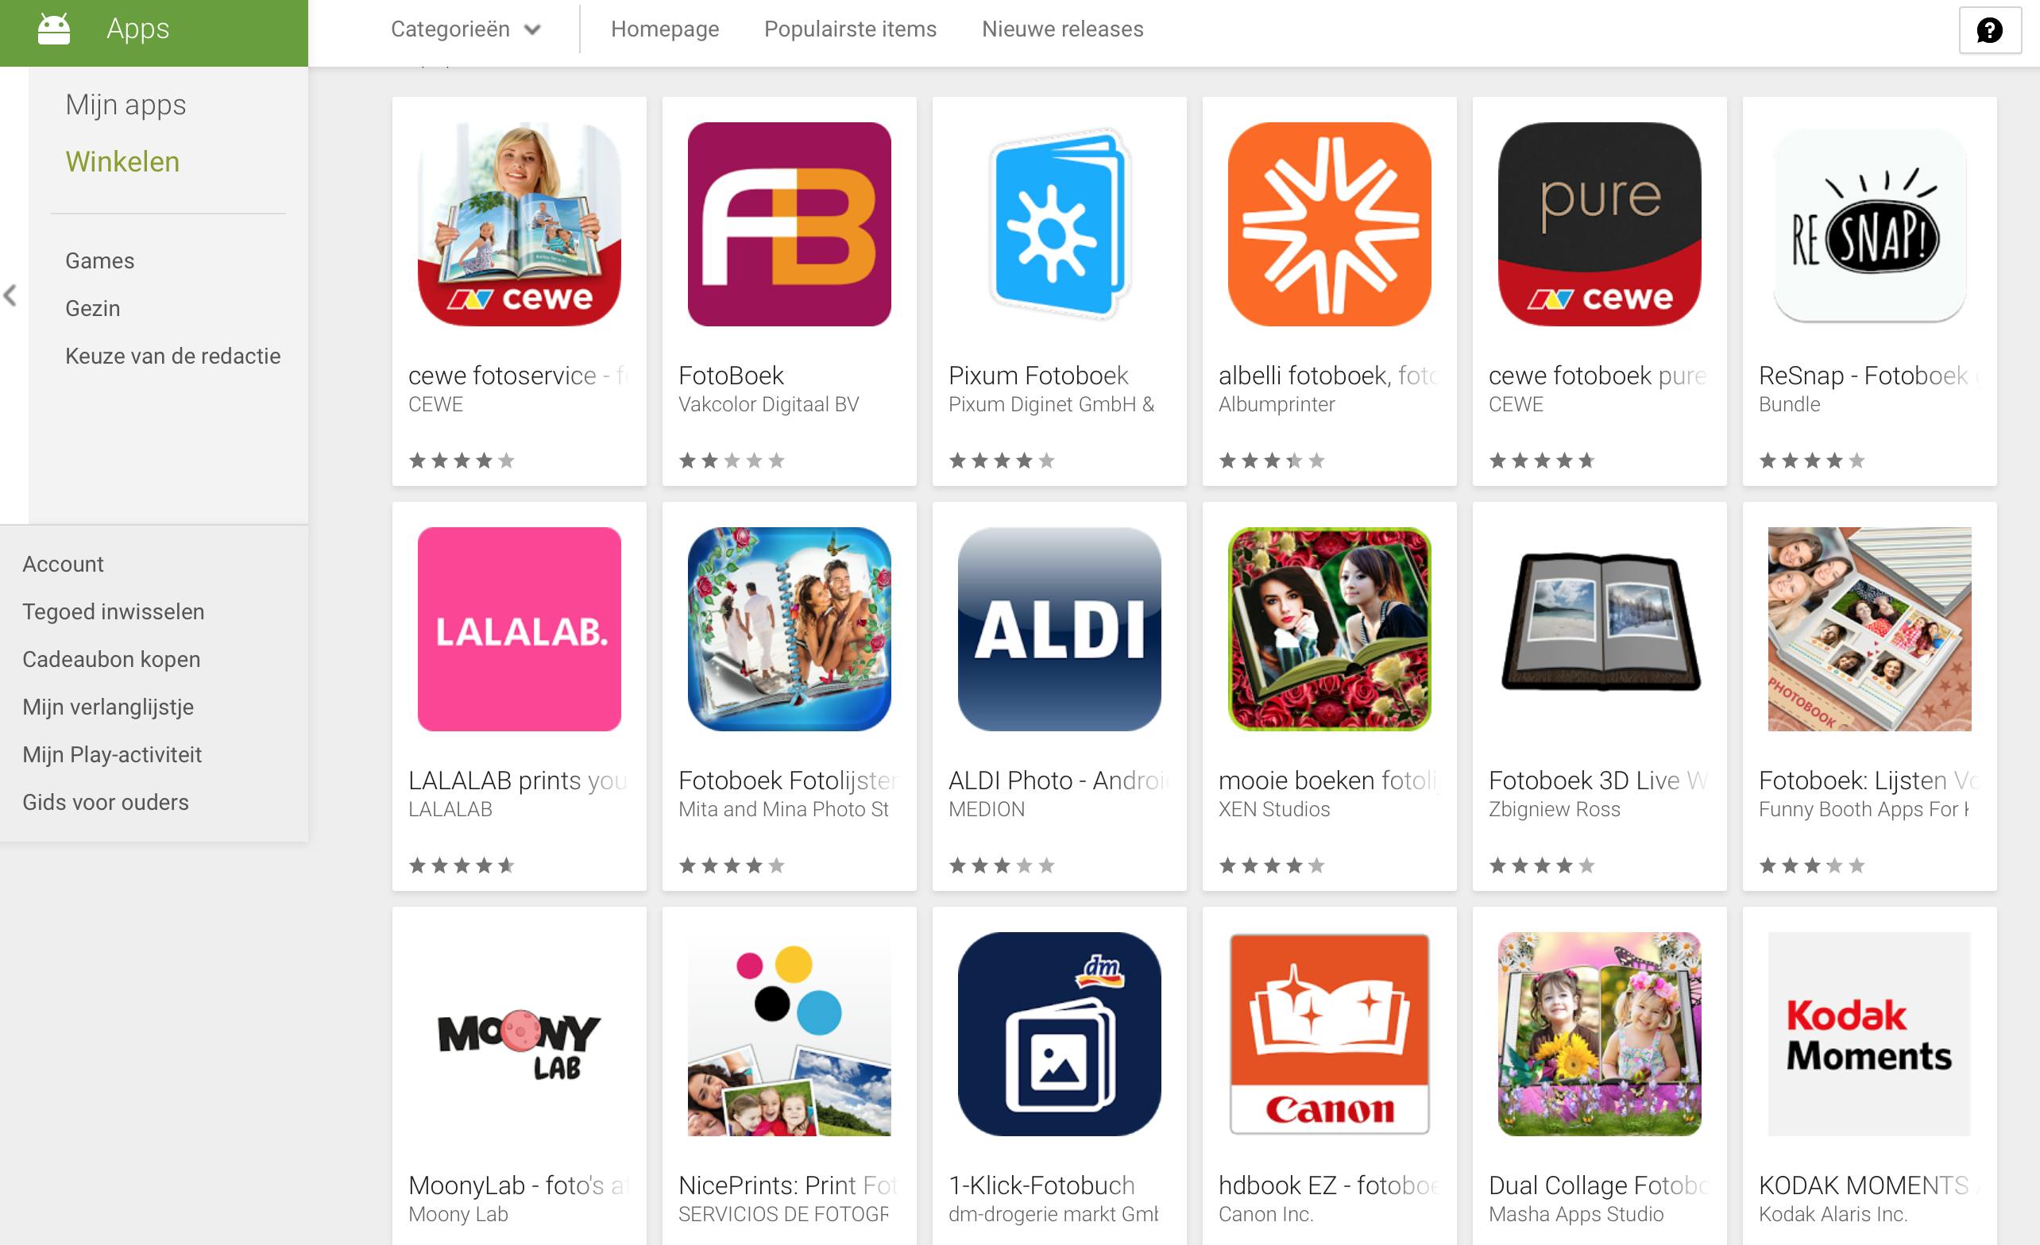Open the Kodak Moments app icon
The width and height of the screenshot is (2040, 1245).
(1869, 1034)
